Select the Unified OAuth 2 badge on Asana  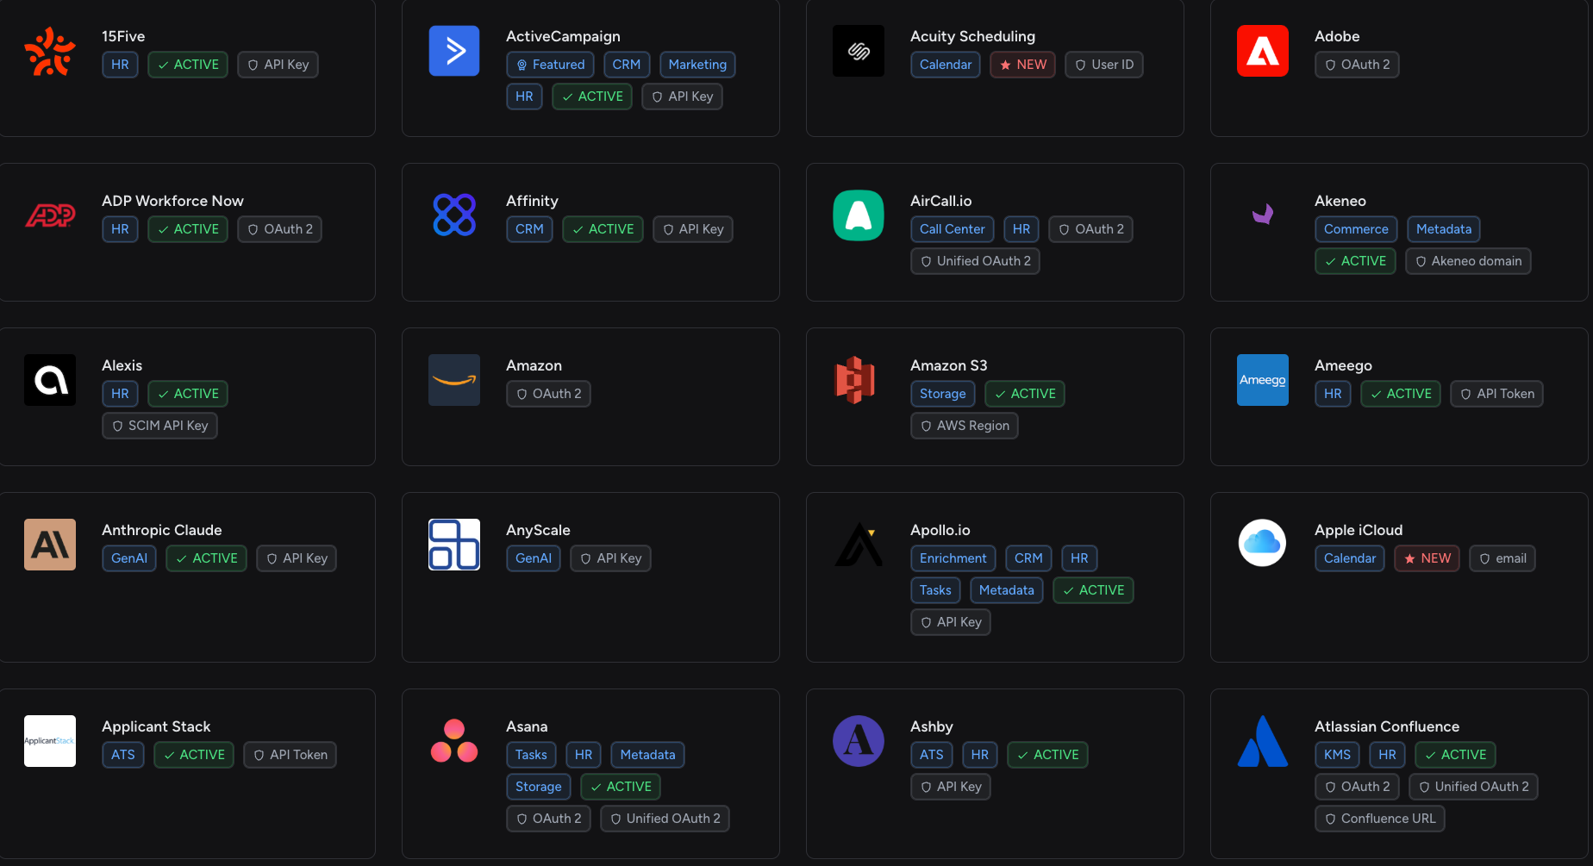point(665,818)
